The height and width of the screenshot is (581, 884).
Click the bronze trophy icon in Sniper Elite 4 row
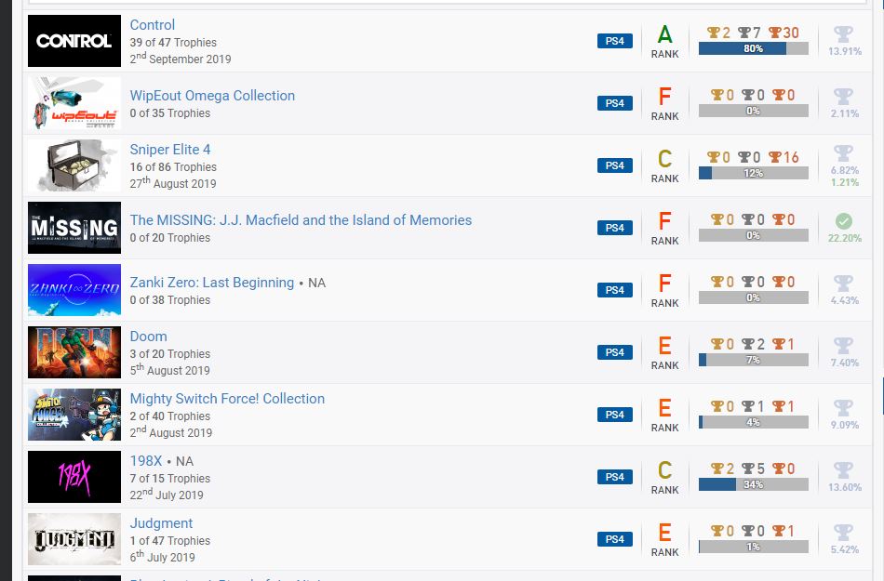click(775, 157)
